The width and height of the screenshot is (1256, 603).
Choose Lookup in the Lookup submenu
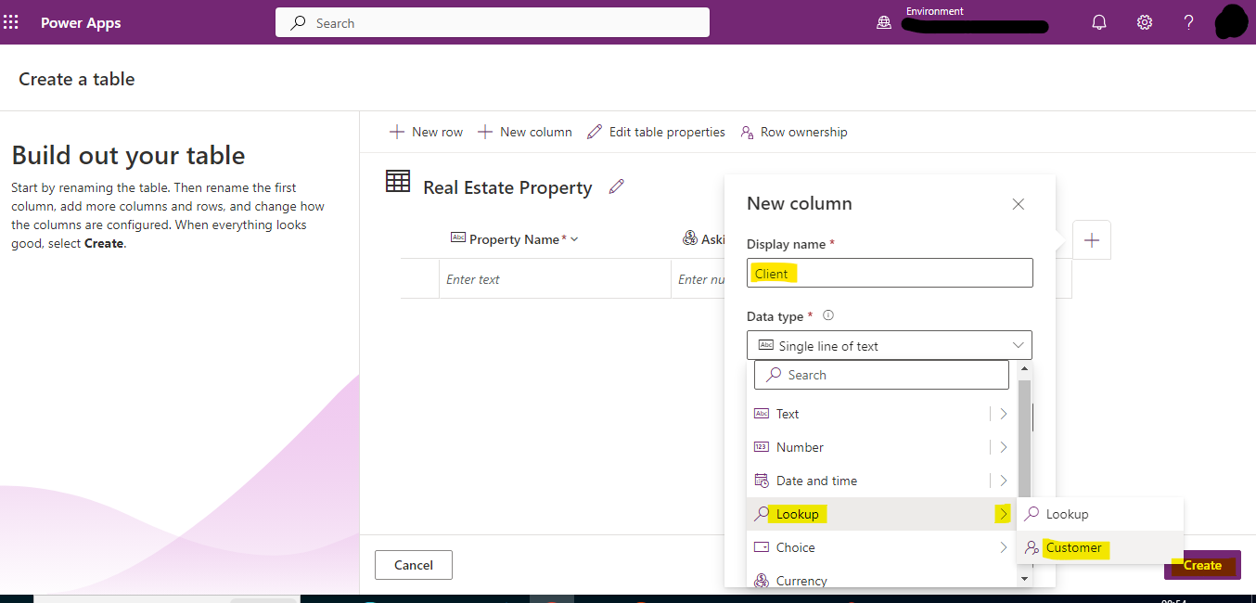[1100, 514]
